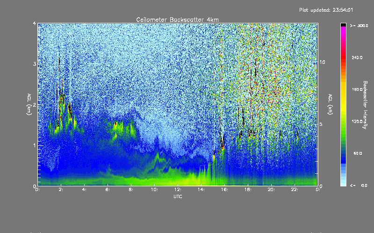
Task: Click the '5' tick on the kft axis
Action: (x=321, y=124)
